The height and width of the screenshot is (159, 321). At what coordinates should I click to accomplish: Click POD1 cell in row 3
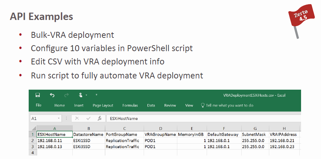click(x=160, y=147)
